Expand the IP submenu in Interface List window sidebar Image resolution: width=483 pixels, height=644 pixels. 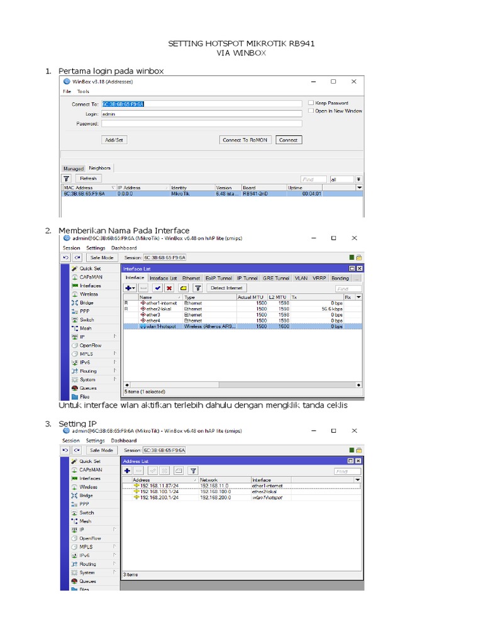click(x=94, y=337)
